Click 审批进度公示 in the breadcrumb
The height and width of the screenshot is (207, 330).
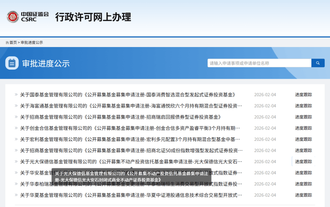[32, 43]
